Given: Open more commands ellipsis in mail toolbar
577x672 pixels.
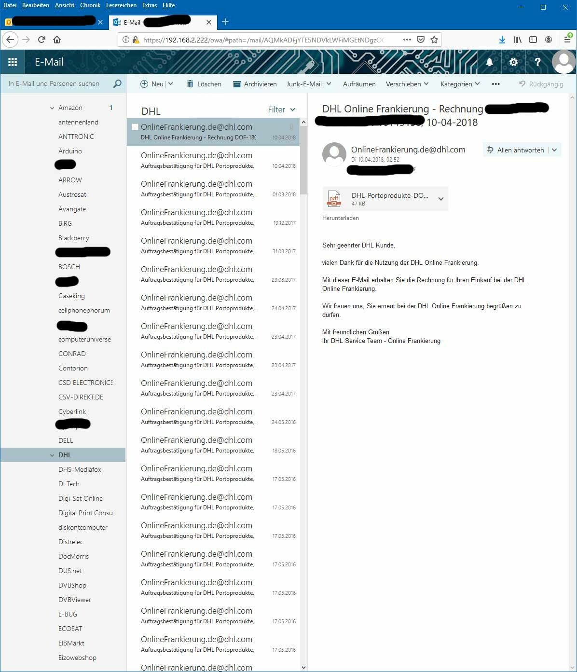Looking at the screenshot, I should [495, 84].
